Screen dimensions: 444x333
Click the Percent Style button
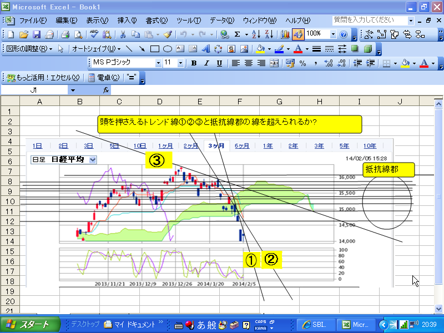[x=302, y=63]
